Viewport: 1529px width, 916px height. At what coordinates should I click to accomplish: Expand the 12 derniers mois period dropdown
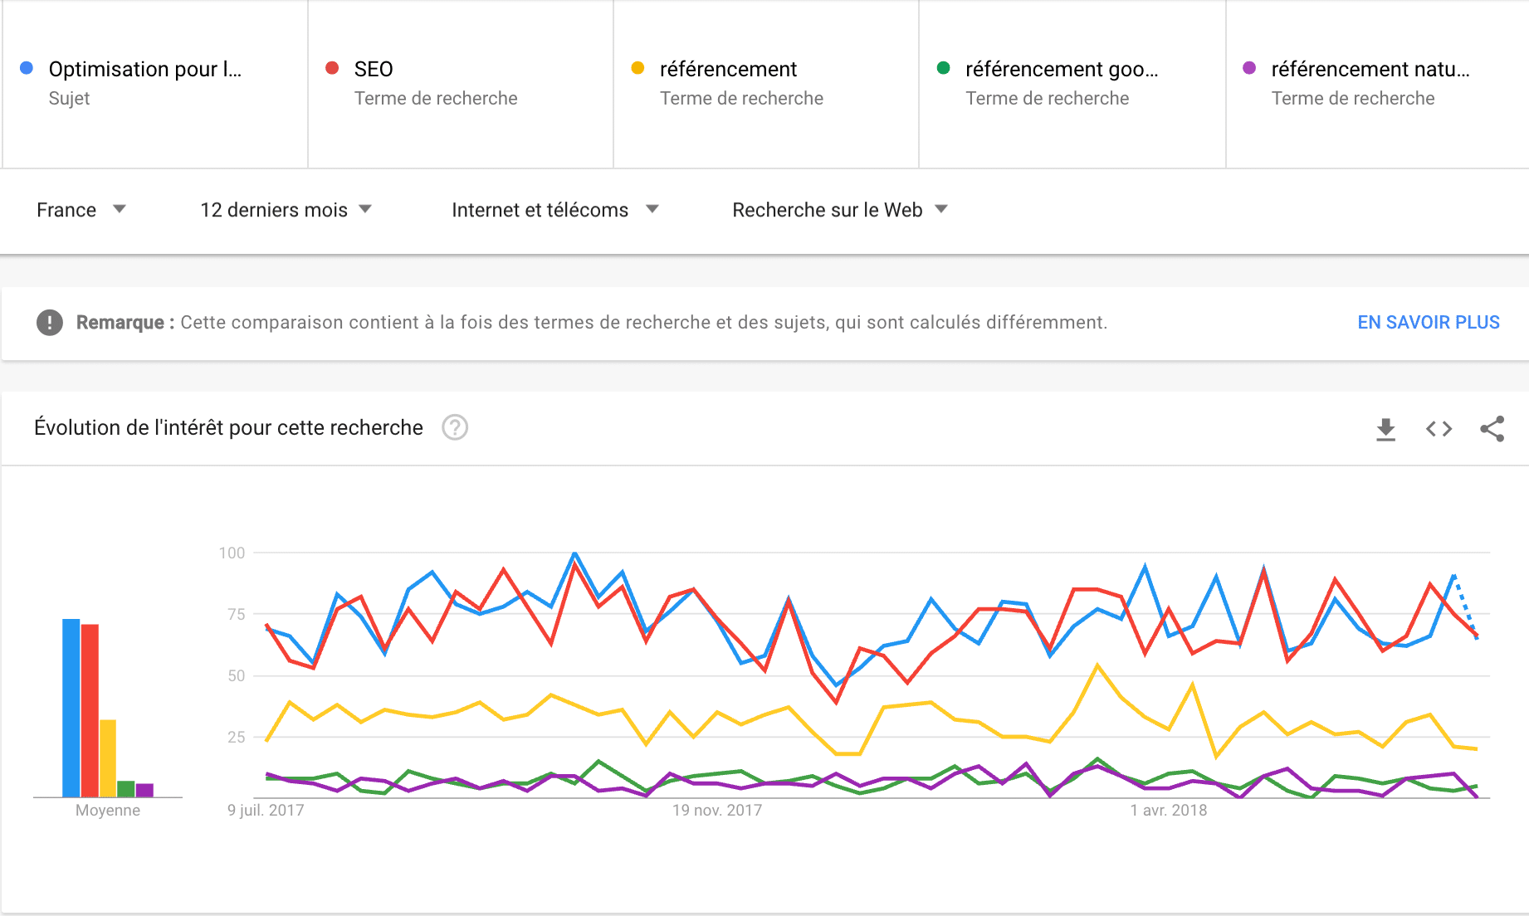tap(286, 210)
